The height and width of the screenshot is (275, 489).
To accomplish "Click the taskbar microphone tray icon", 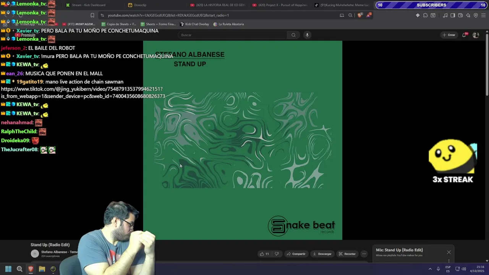I will [438, 269].
